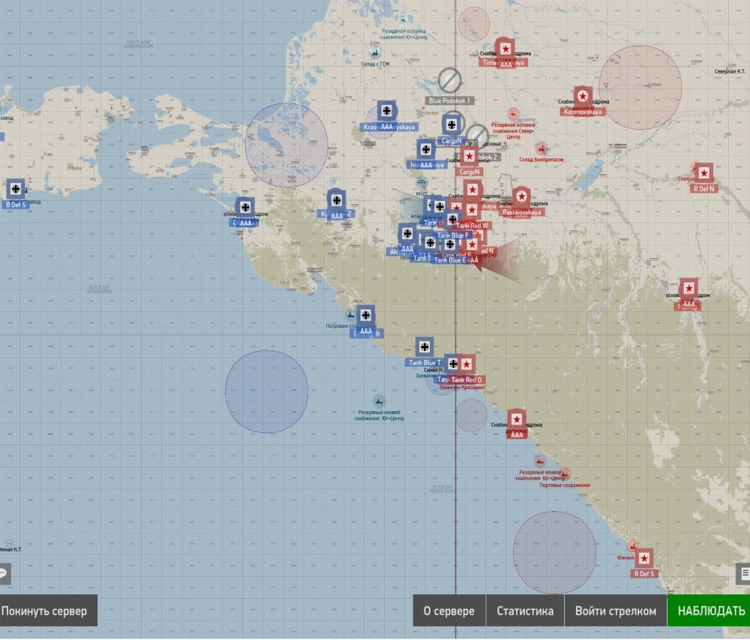750x640 pixels.
Task: Select the Tank Blue T icon
Action: [424, 347]
